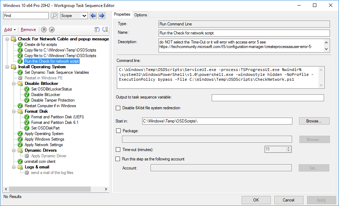339x206 pixels.
Task: Check the Time-out (minutes) checkbox
Action: pos(118,150)
